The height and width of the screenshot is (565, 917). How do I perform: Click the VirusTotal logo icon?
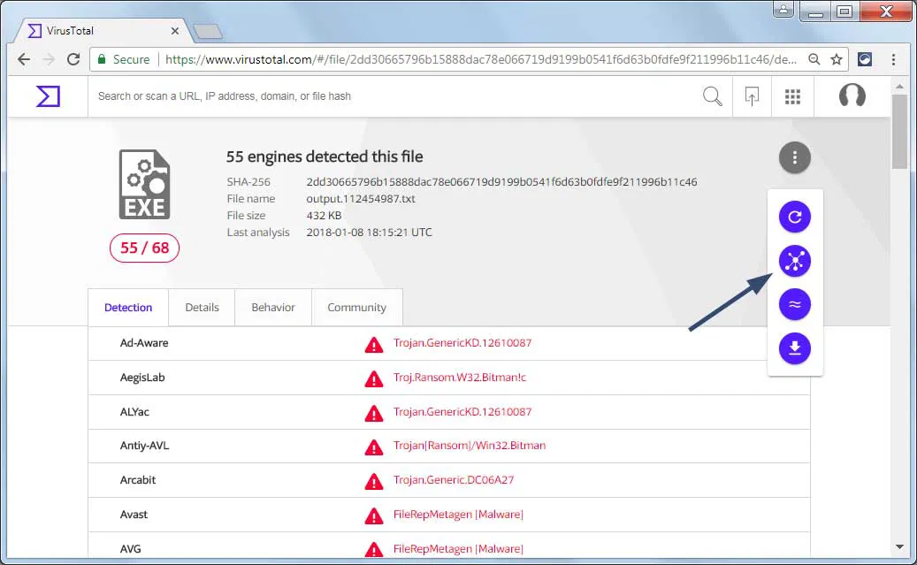pyautogui.click(x=46, y=95)
